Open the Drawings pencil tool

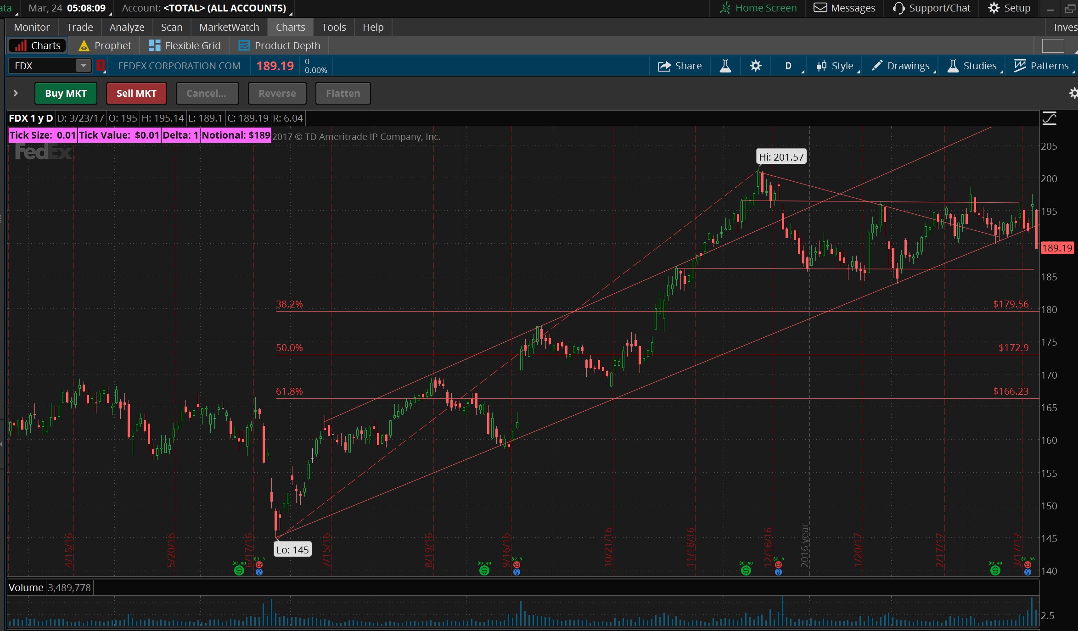click(900, 66)
